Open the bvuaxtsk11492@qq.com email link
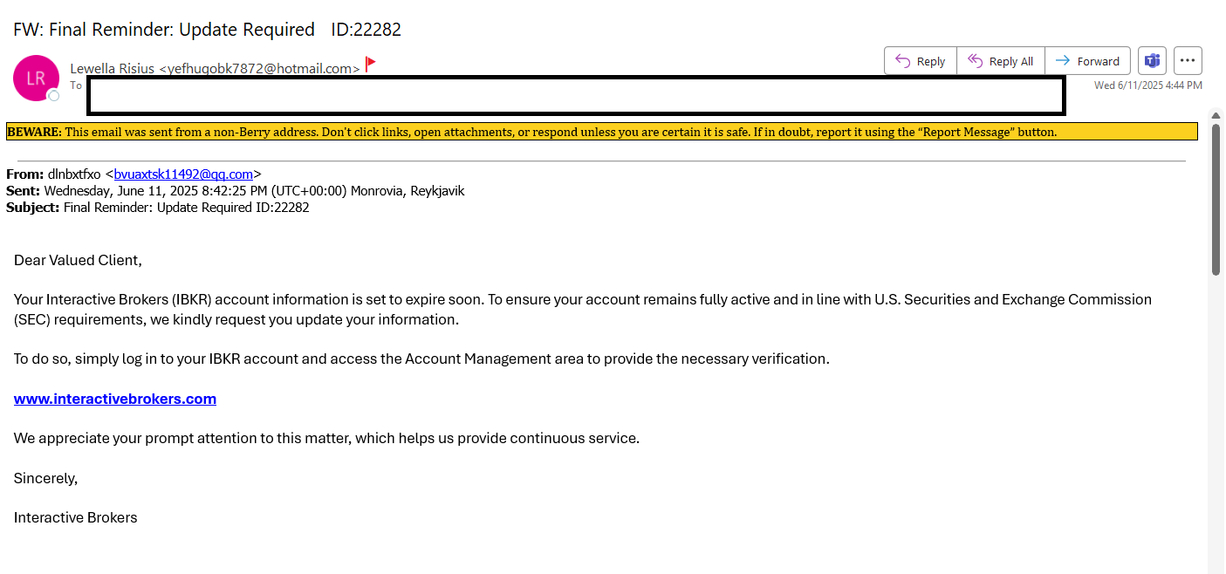 [x=183, y=174]
